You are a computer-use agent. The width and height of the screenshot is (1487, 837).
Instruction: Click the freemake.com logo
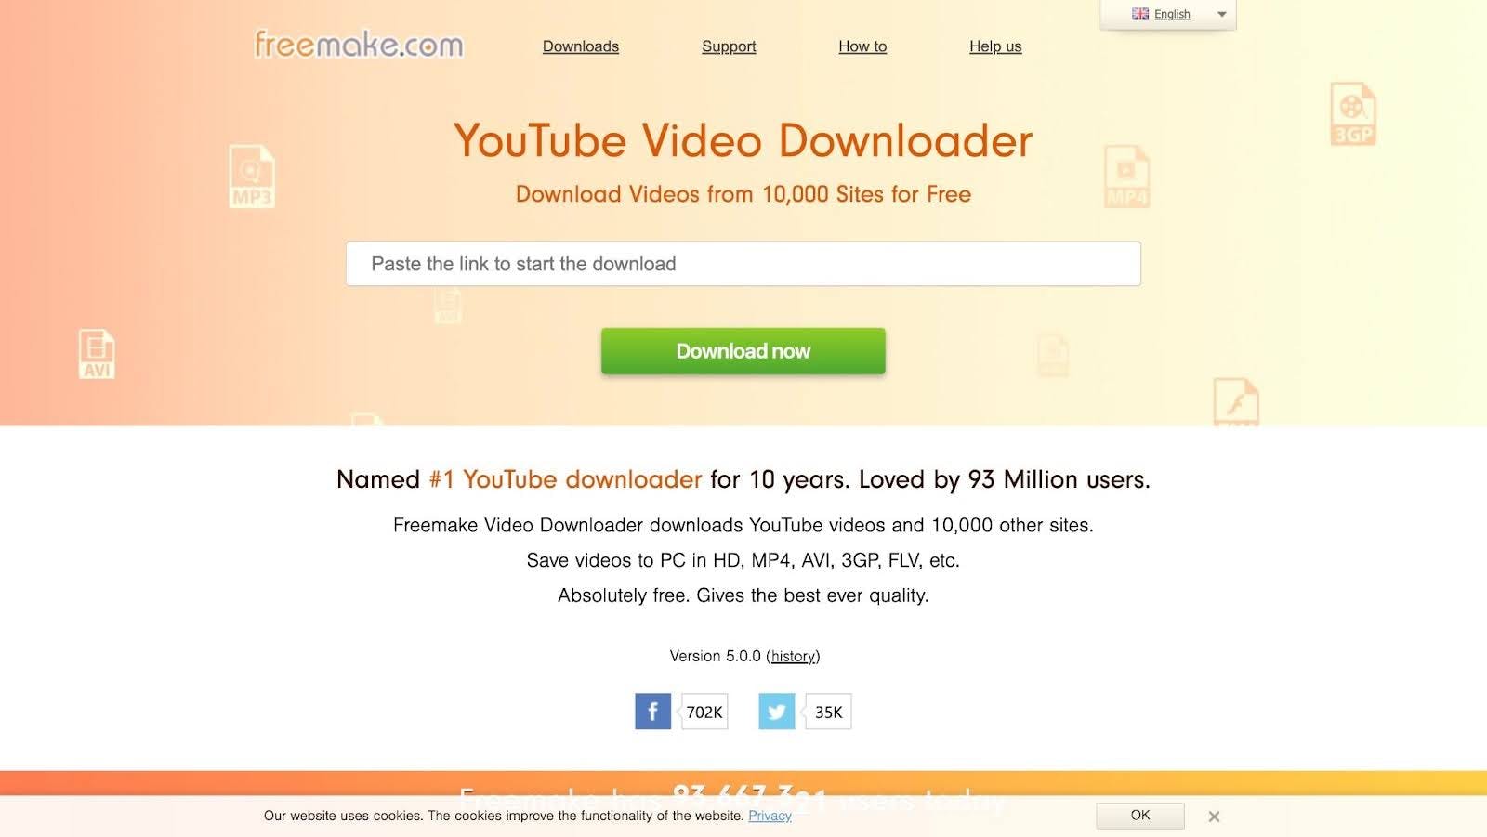[x=359, y=44]
